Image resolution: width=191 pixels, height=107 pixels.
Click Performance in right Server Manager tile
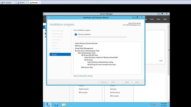pyautogui.click(x=115, y=92)
